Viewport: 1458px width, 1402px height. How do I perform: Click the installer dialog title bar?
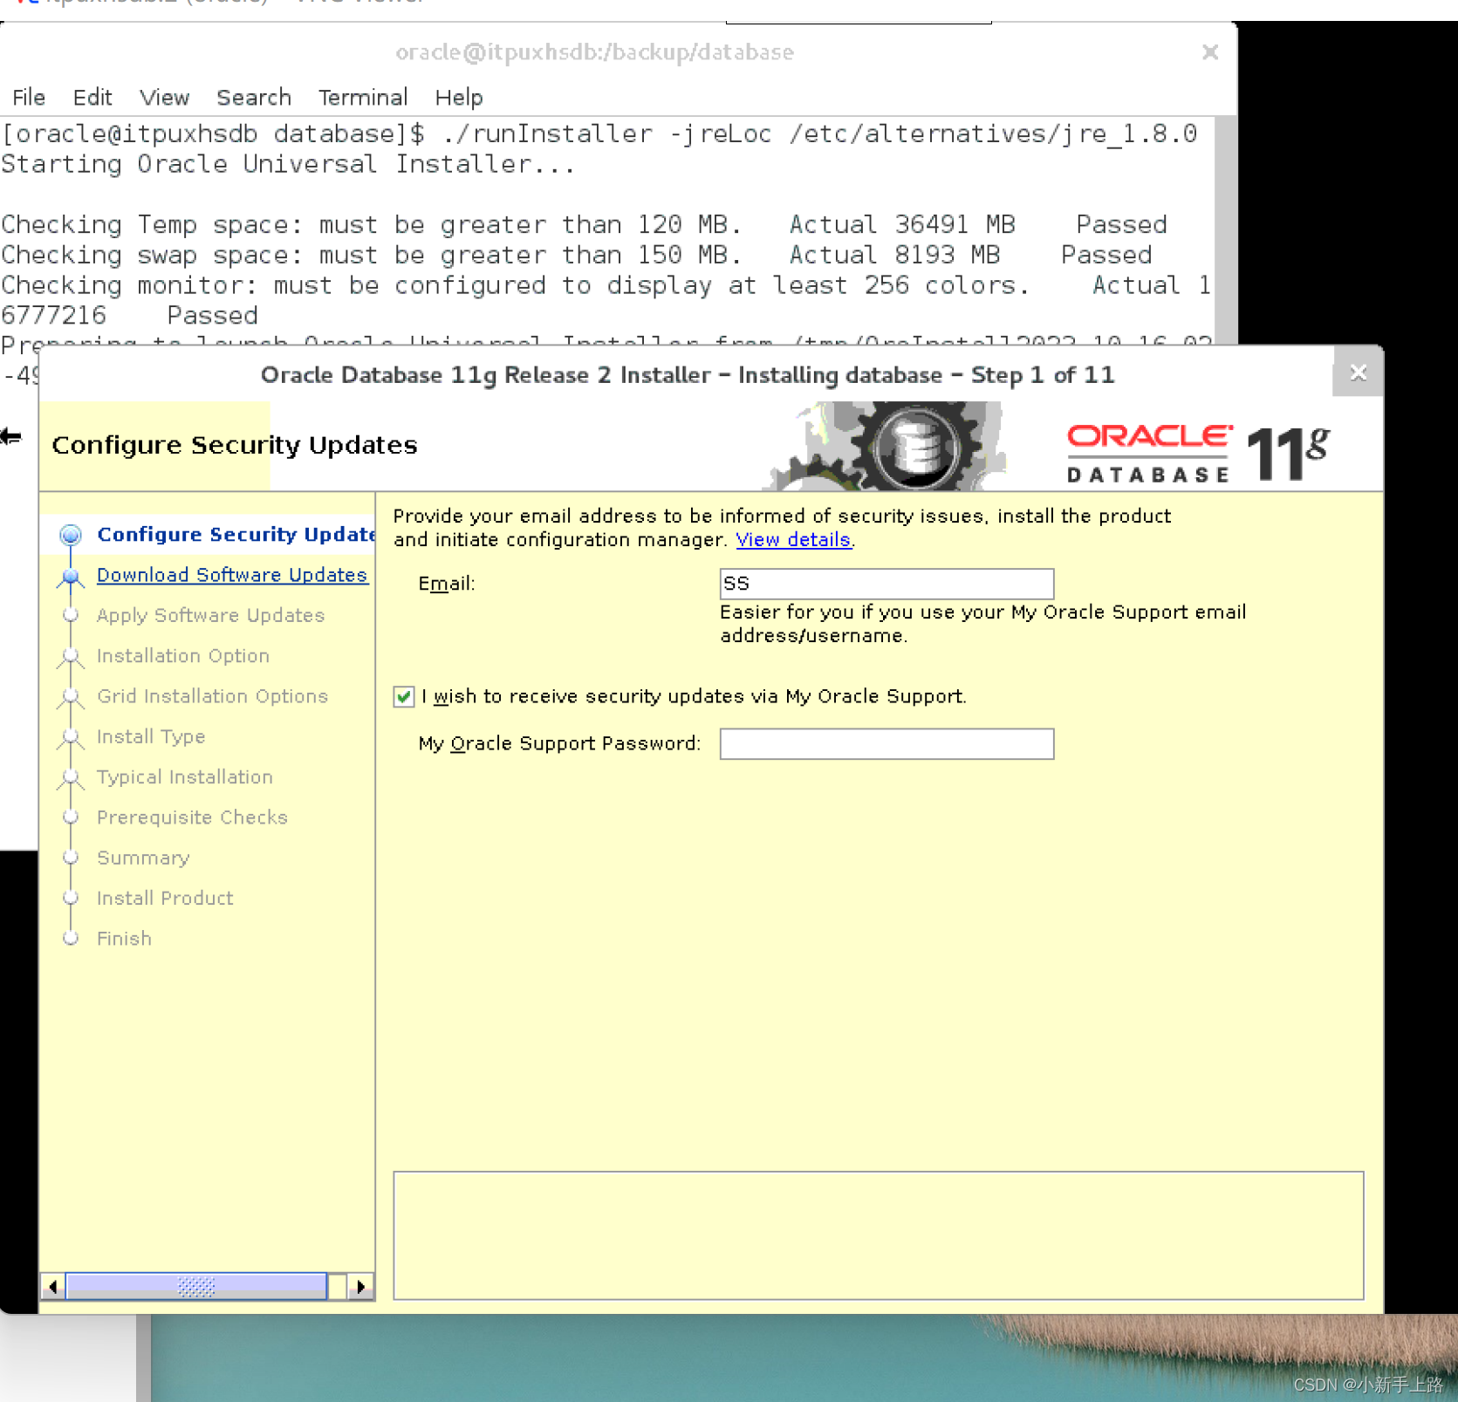pos(687,374)
